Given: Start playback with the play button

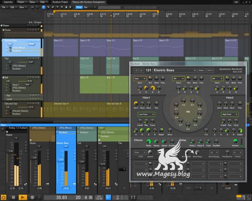Looking at the screenshot, I should pos(23,197).
